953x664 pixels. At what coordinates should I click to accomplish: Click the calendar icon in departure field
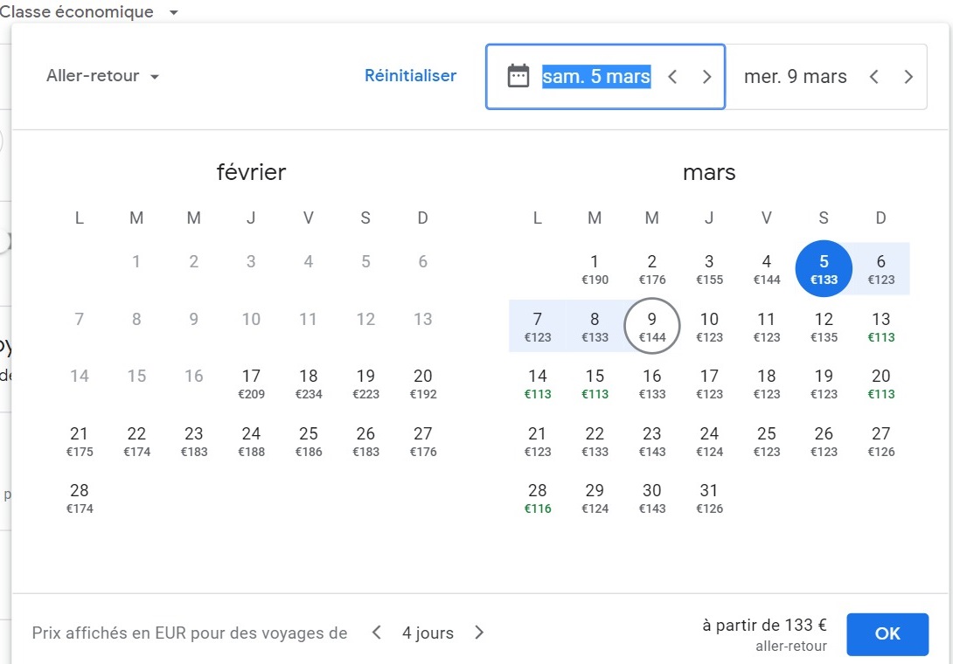(x=518, y=76)
